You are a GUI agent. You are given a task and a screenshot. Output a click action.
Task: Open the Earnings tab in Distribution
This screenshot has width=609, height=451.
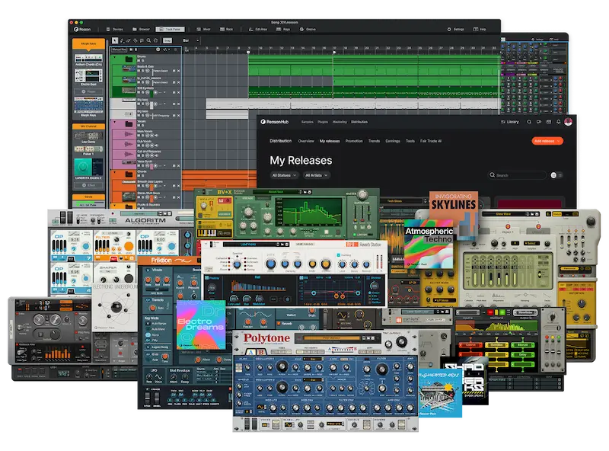(393, 141)
